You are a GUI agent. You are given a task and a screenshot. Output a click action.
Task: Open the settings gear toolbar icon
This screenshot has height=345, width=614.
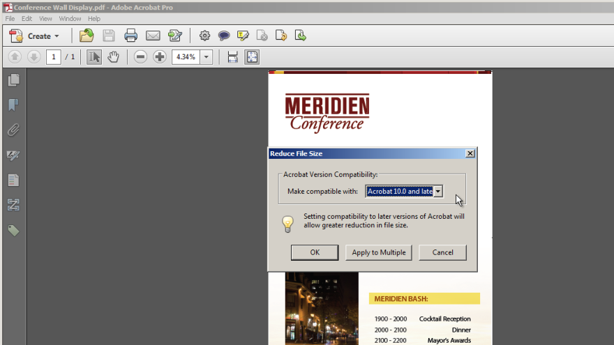tap(204, 36)
